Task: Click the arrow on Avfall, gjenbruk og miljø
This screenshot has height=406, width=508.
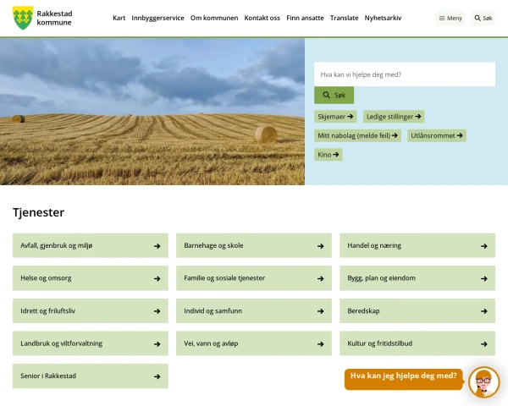Action: pyautogui.click(x=157, y=246)
